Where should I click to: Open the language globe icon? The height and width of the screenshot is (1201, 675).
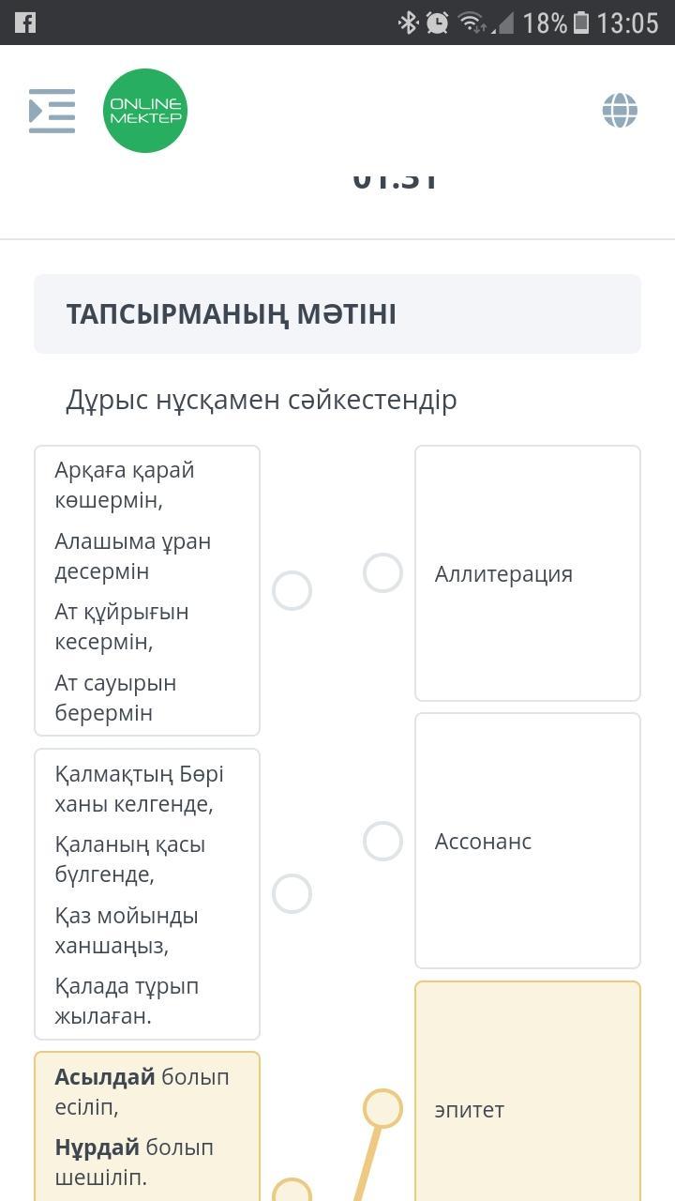(620, 111)
